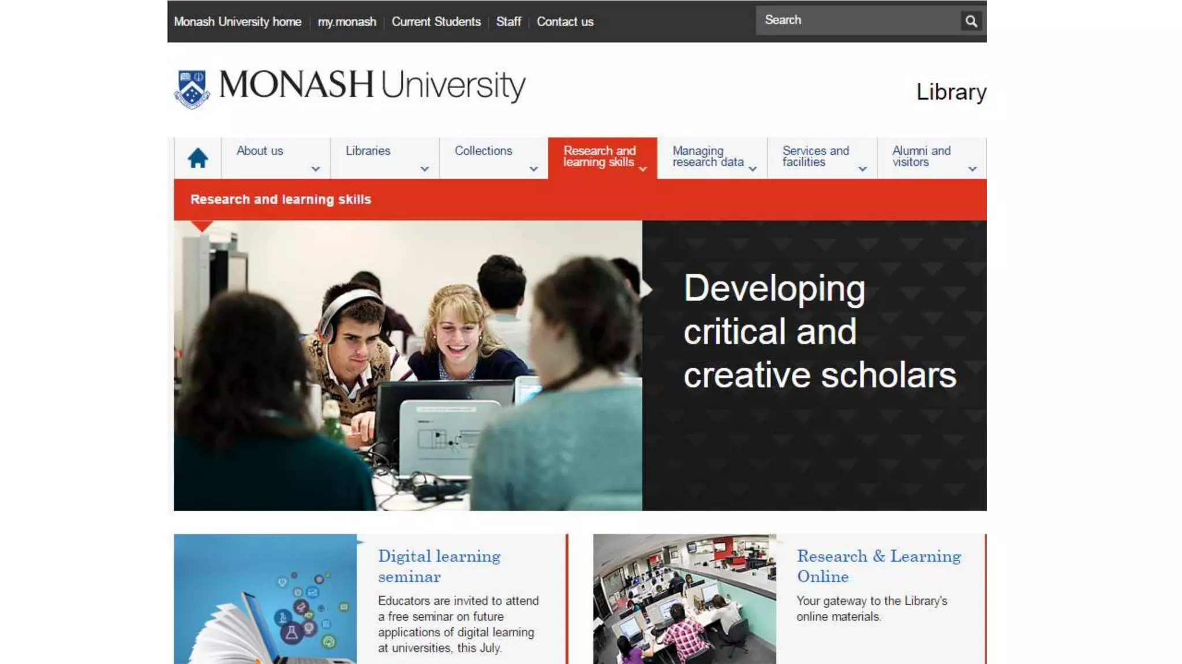This screenshot has width=1182, height=664.
Task: Open Monash University home link
Action: click(237, 22)
